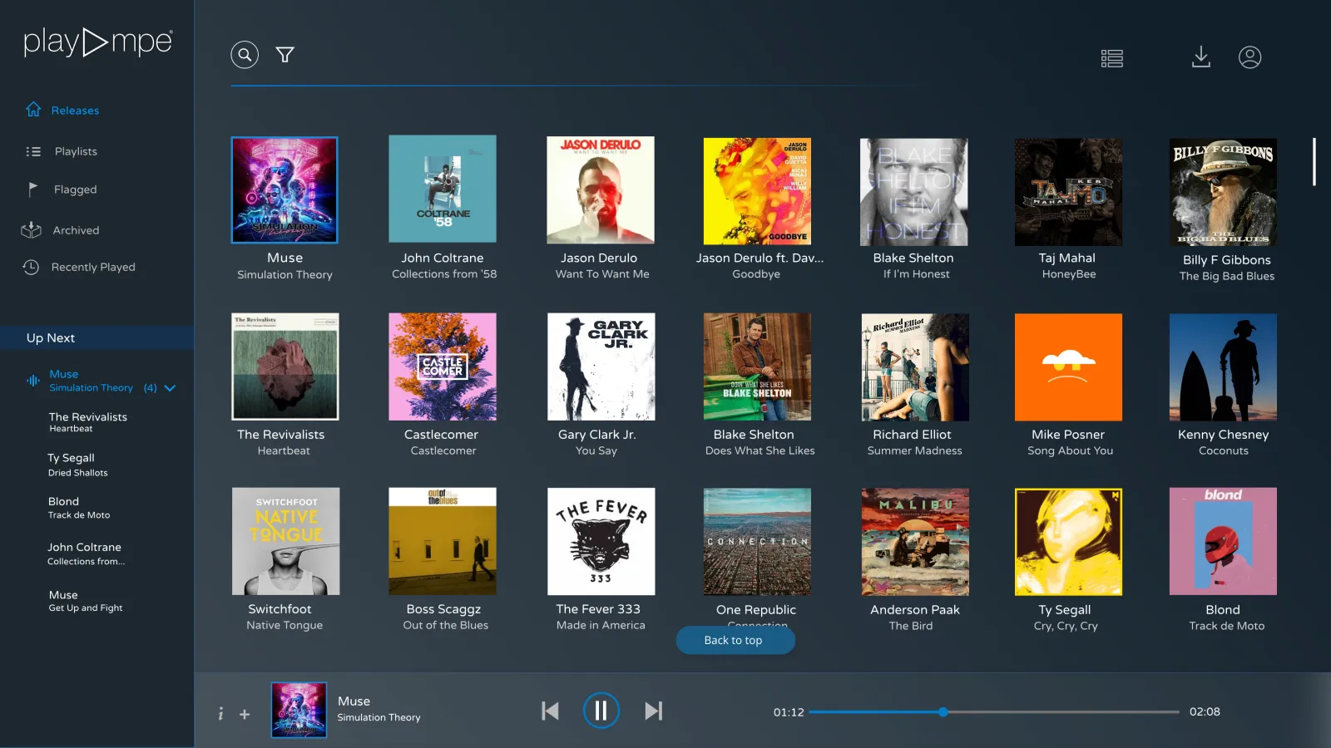Open Switchfoot Native Tongue cover
Image resolution: width=1331 pixels, height=748 pixels.
(x=286, y=541)
